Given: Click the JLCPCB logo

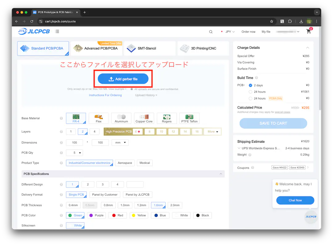Looking at the screenshot, I should [34, 31].
